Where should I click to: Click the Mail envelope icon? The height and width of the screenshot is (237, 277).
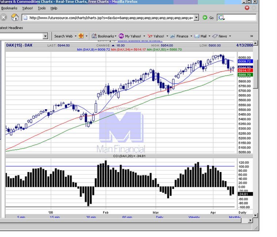click(197, 36)
